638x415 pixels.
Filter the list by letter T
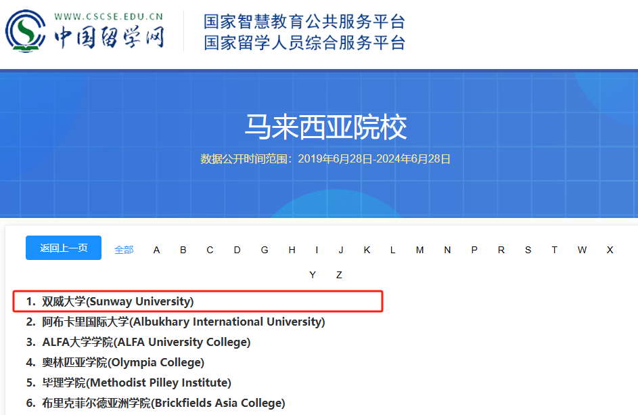(x=554, y=249)
